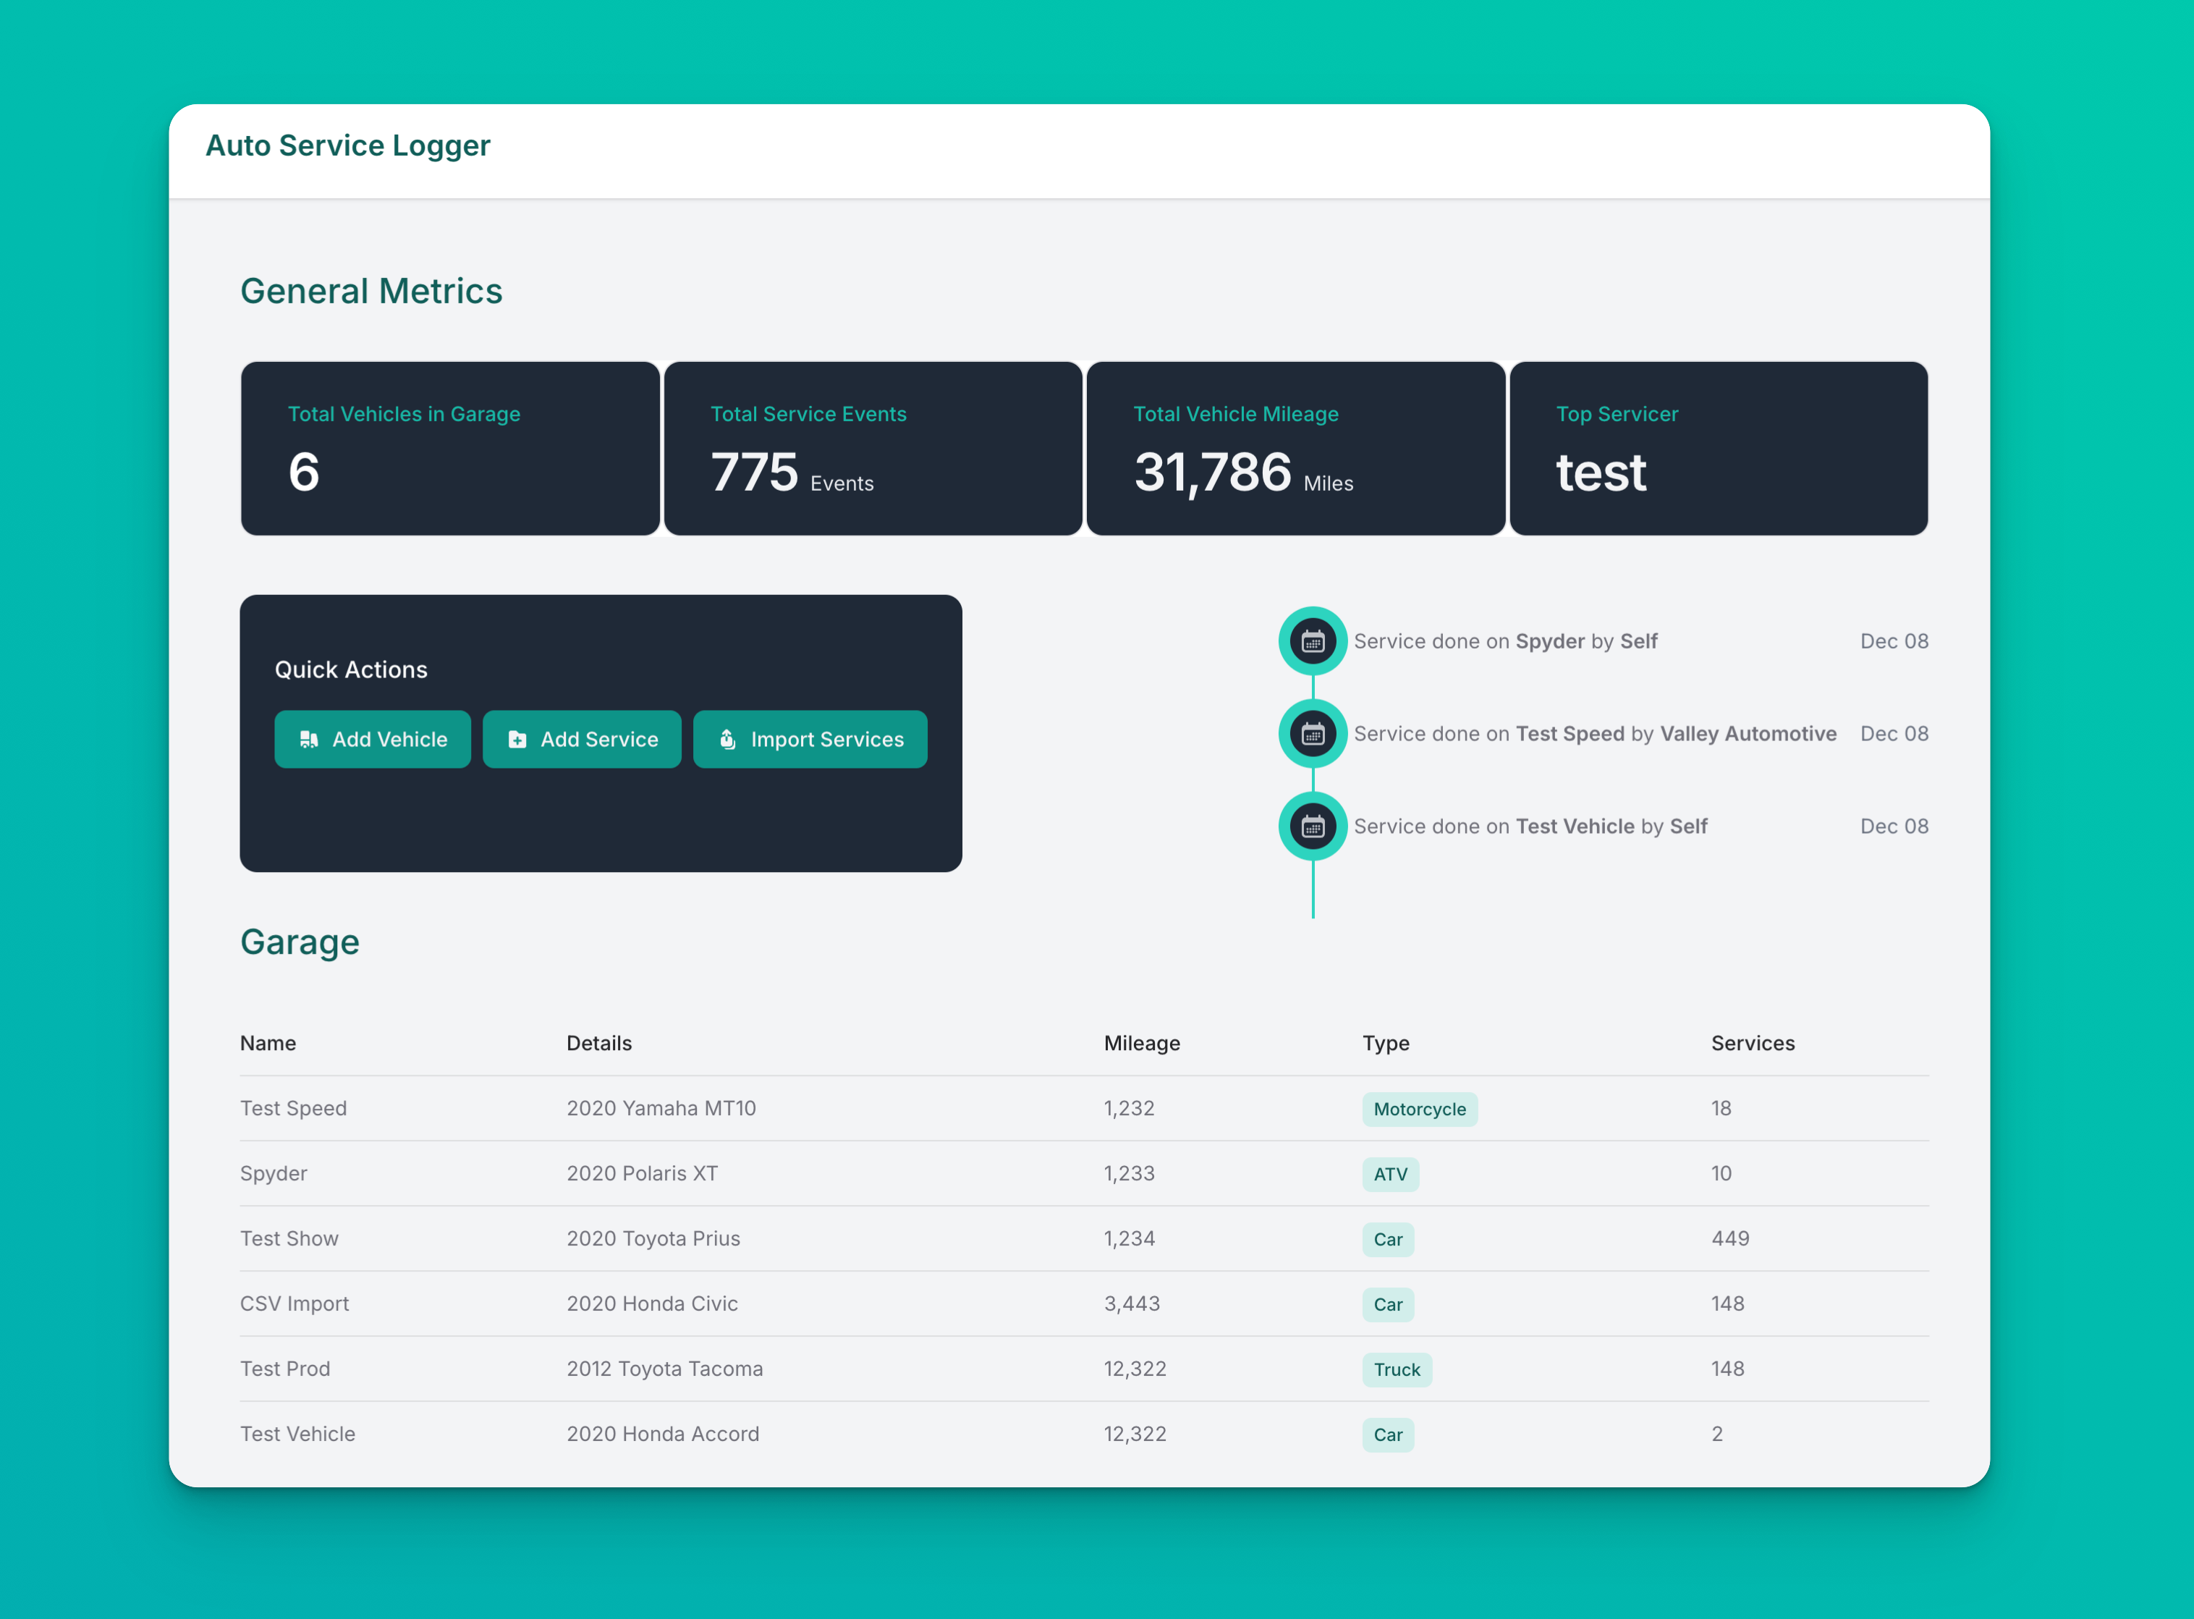Click calendar icon for Spyder service event

click(1312, 641)
